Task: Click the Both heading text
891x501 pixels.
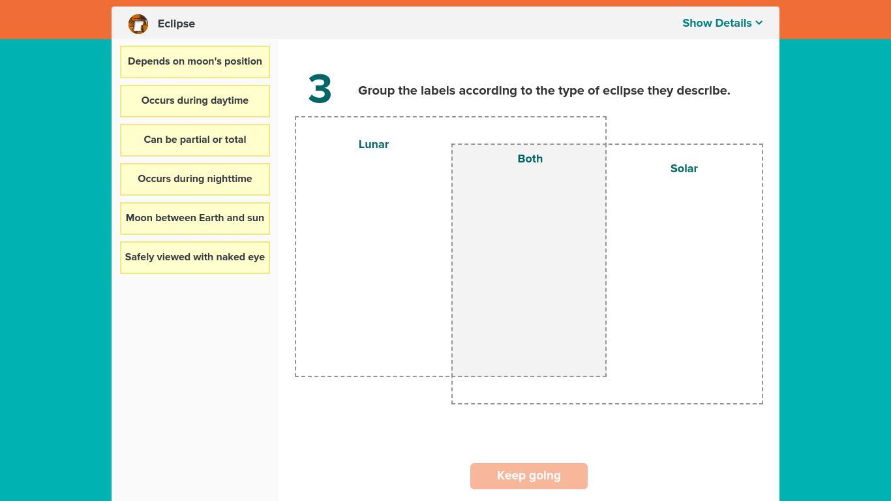Action: [x=530, y=159]
